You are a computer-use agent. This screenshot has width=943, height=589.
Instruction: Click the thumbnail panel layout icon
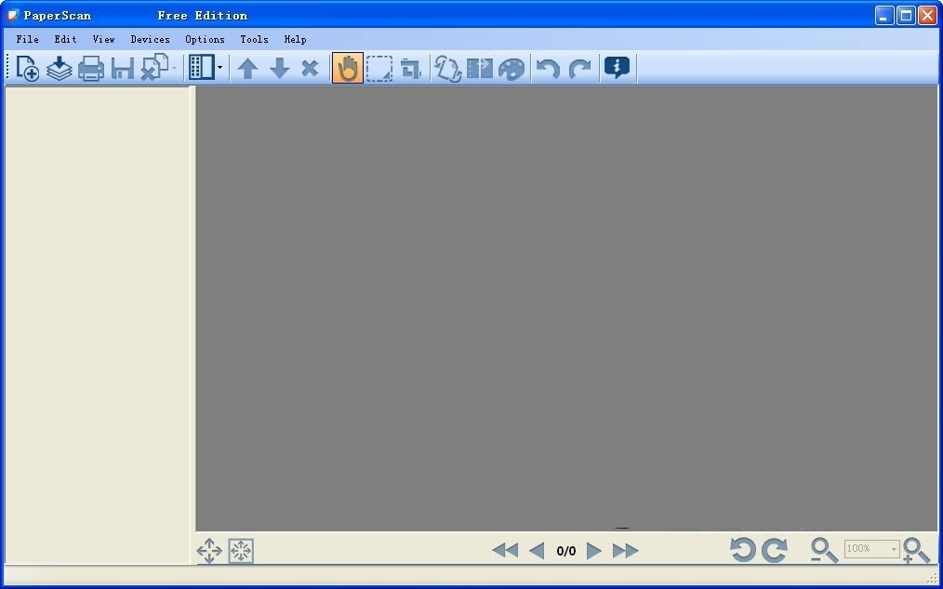202,67
